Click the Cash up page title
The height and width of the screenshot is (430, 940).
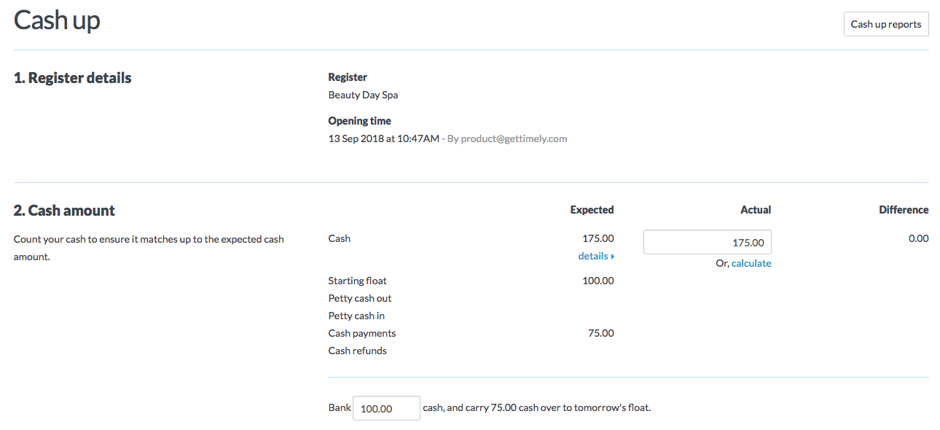coord(56,20)
